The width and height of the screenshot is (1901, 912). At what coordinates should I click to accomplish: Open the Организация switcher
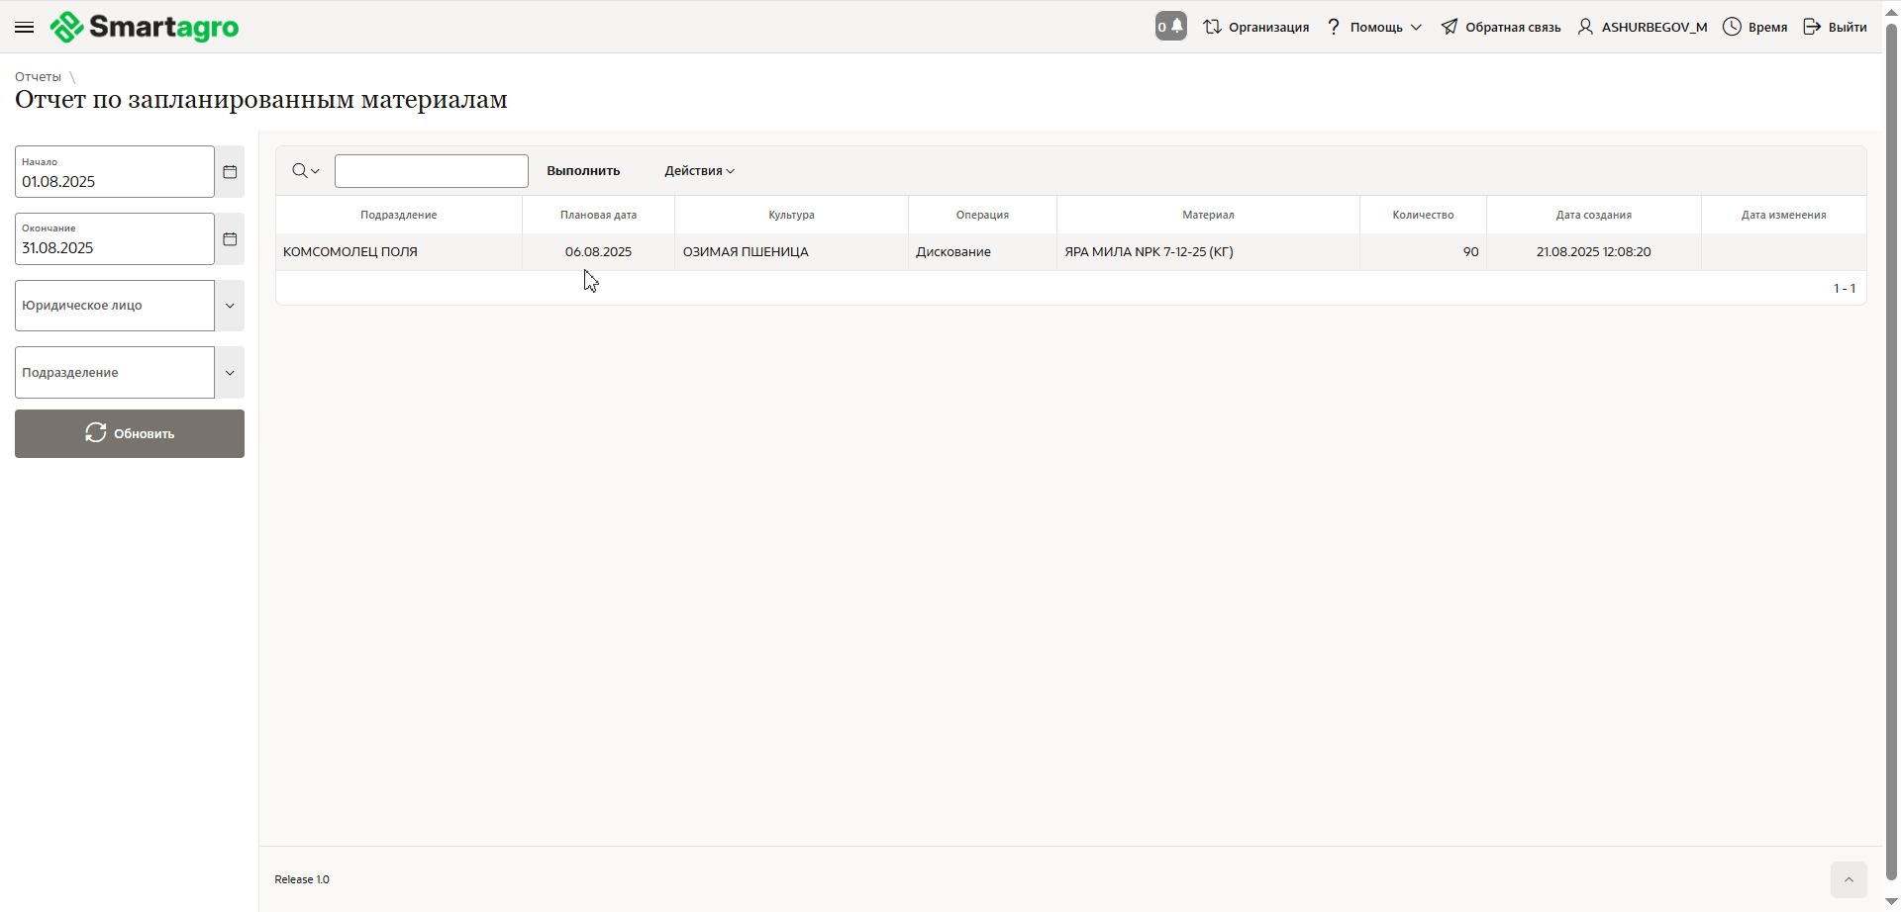click(1256, 27)
